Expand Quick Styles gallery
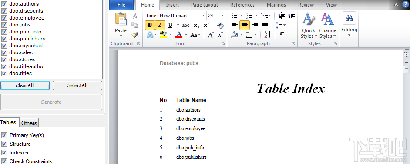 (x=309, y=25)
